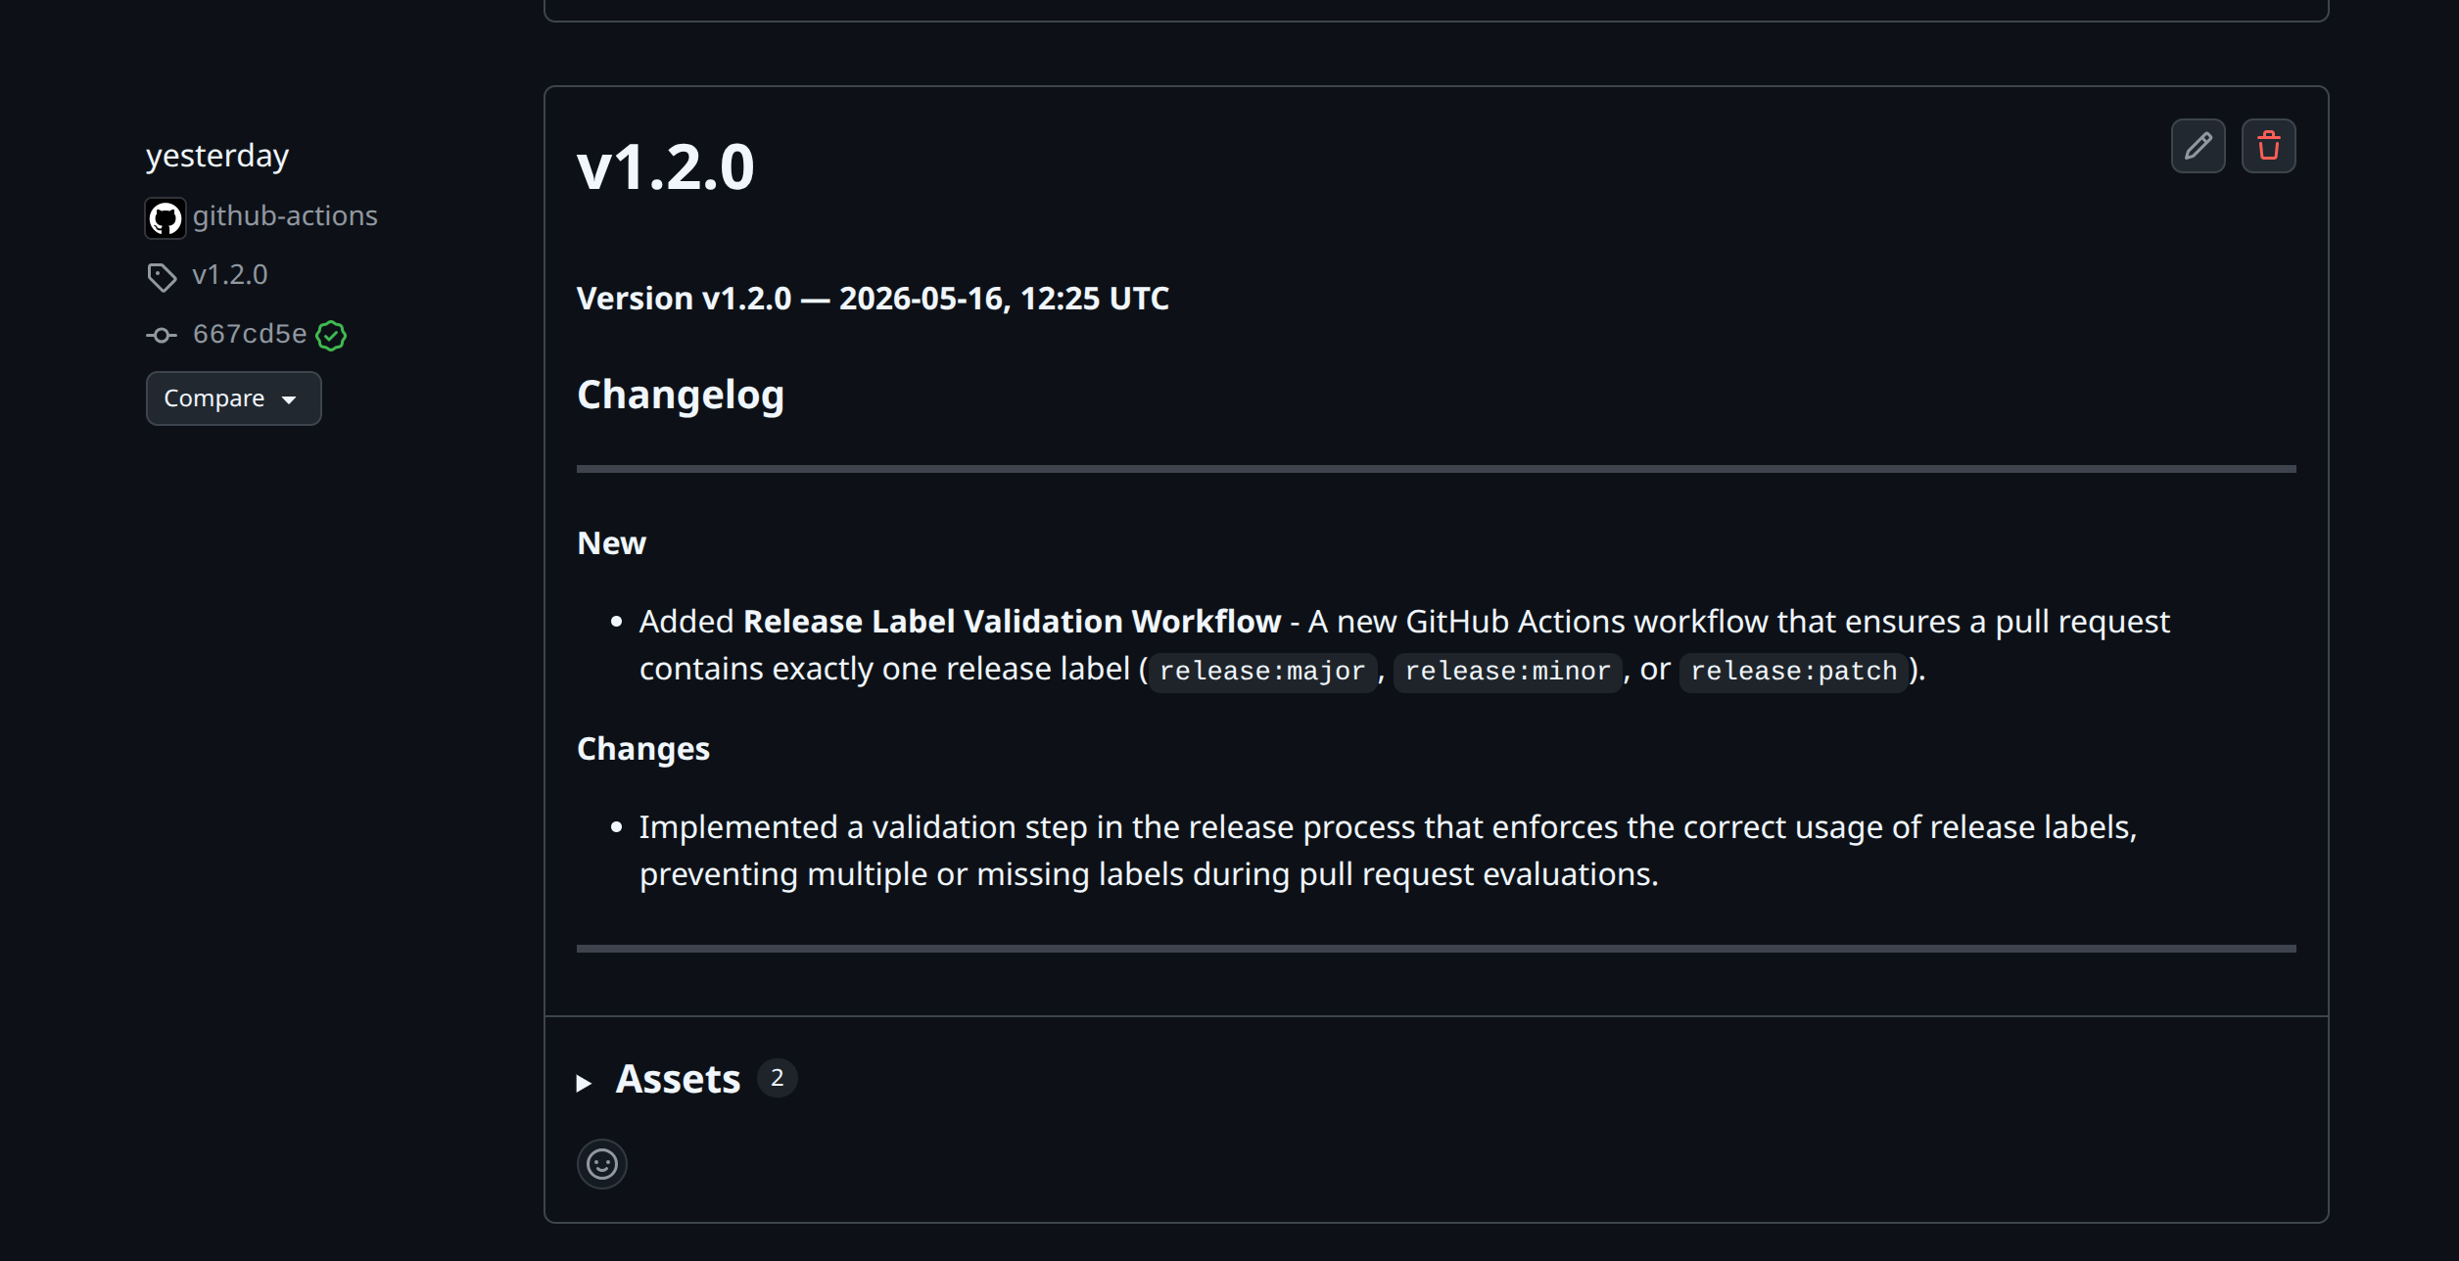Expand the Assets section triangle

(584, 1083)
